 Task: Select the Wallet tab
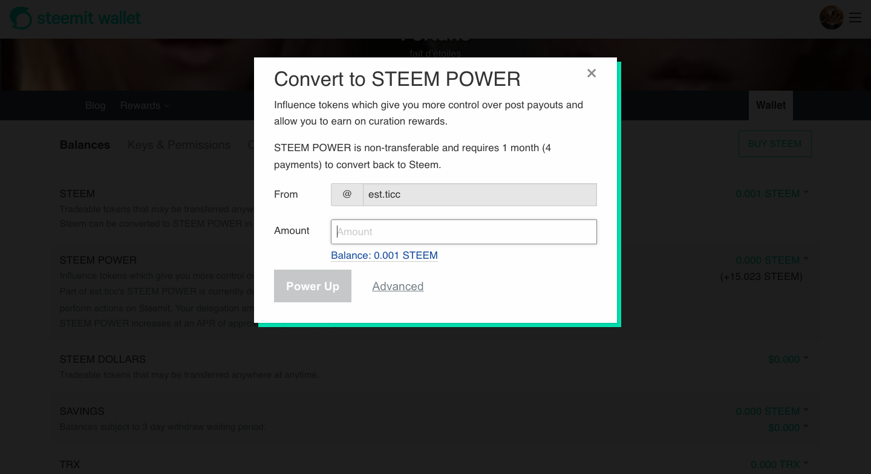771,105
